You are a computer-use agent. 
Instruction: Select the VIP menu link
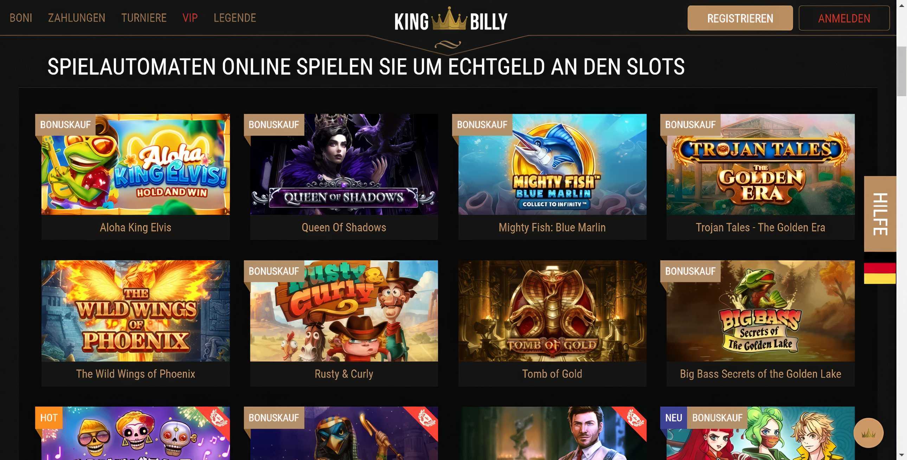(190, 18)
